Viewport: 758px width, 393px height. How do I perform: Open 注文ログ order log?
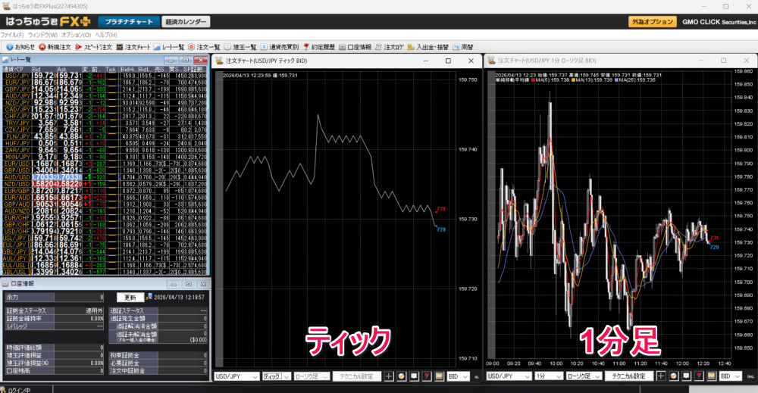[x=389, y=47]
